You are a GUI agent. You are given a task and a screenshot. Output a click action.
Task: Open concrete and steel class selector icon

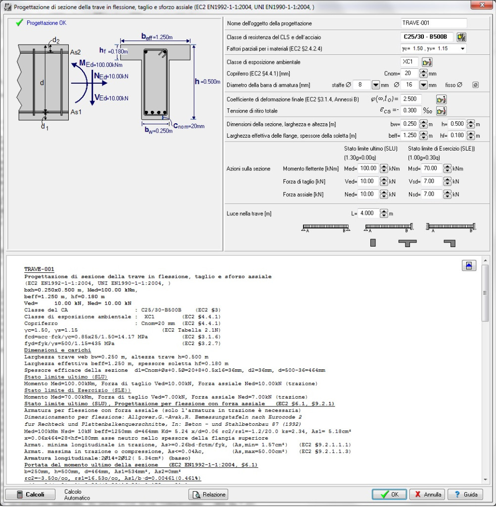(x=461, y=37)
